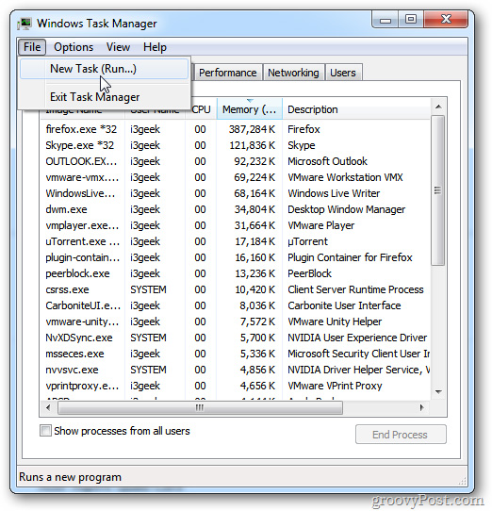
Task: Select the plugin-contain... process row
Action: (x=236, y=257)
